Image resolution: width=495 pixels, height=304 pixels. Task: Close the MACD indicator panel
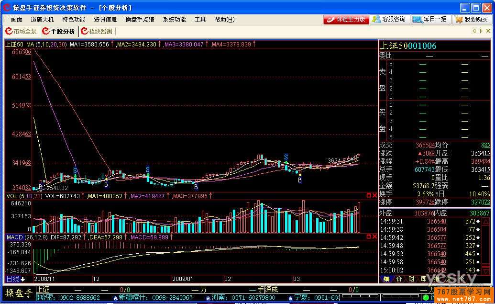pyautogui.click(x=374, y=236)
